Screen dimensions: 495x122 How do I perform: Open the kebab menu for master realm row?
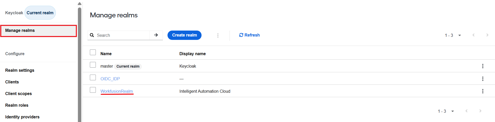tap(483, 66)
